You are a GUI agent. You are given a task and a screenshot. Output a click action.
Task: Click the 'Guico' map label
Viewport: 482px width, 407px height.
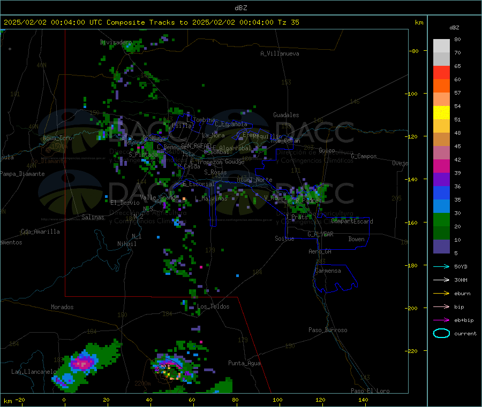coord(327,150)
